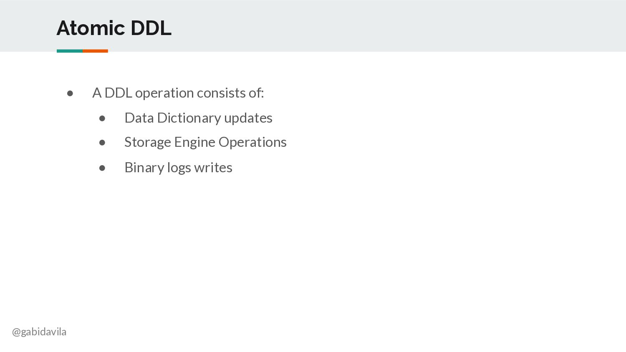Click the orange segment of title underline
626x352 pixels.
click(95, 51)
